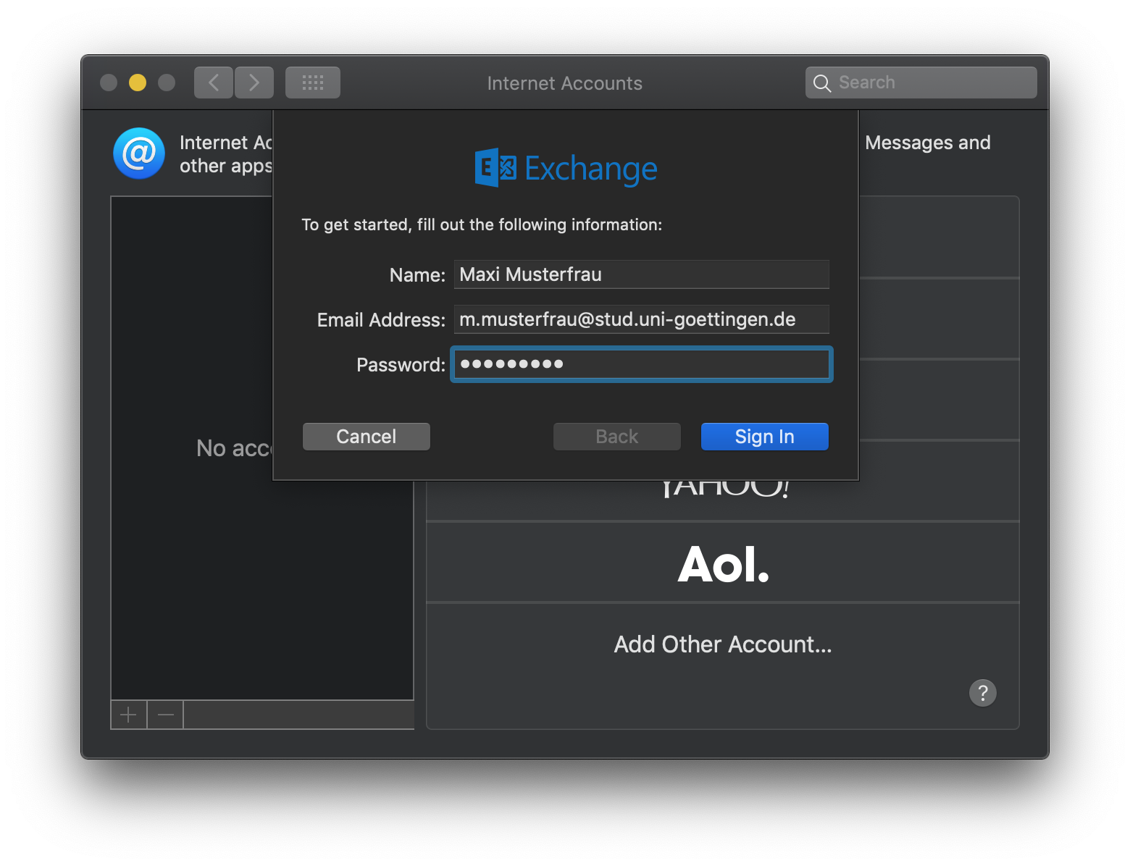Click the Sign In button
1130x866 pixels.
(x=765, y=437)
